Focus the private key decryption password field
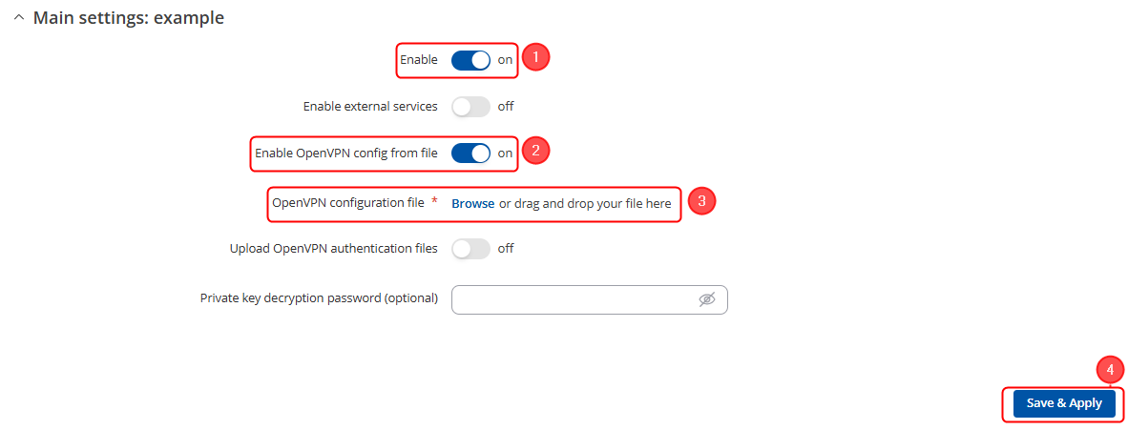The image size is (1128, 430). (573, 299)
